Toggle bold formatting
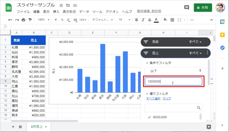 pyautogui.click(x=137, y=20)
